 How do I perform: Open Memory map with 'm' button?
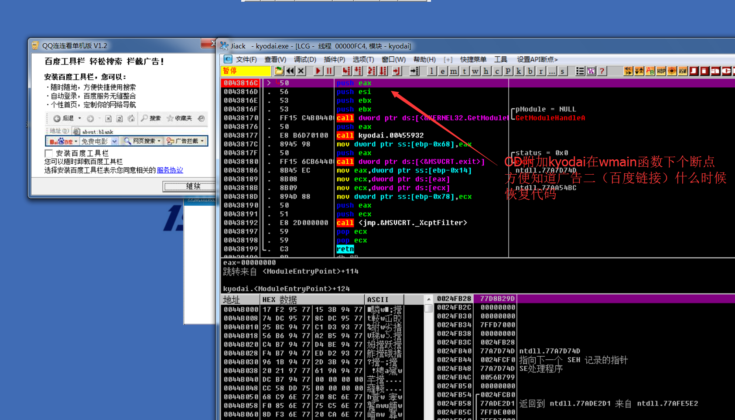click(x=454, y=71)
